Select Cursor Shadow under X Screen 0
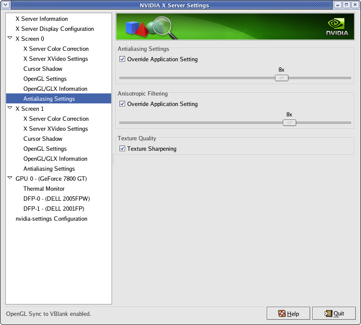 43,69
